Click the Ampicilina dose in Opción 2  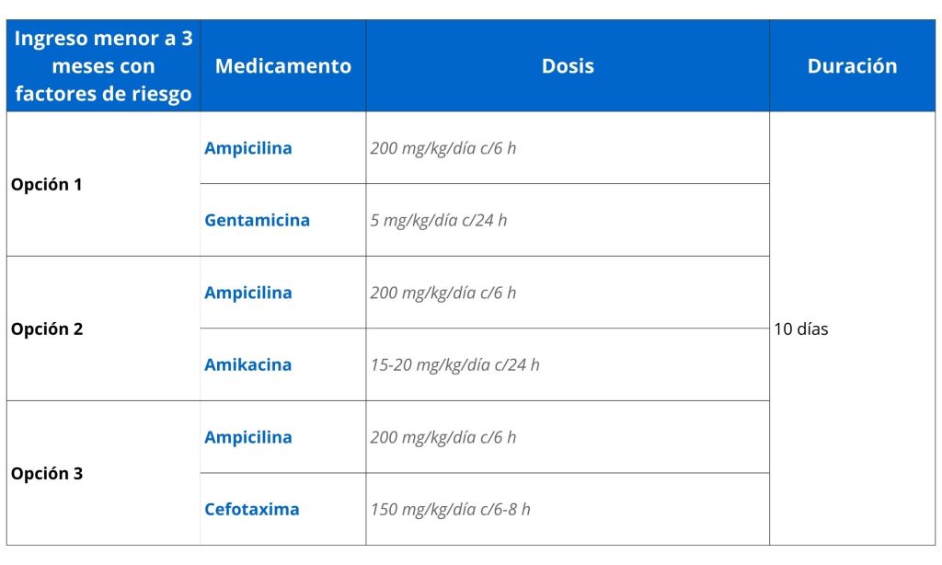tap(443, 293)
